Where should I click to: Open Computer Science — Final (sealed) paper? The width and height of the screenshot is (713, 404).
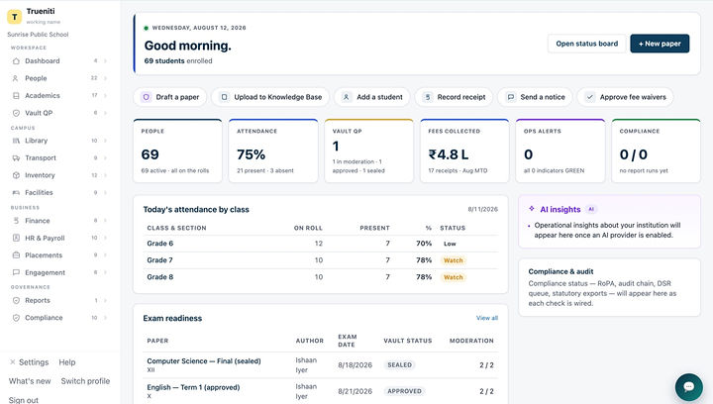pyautogui.click(x=204, y=361)
